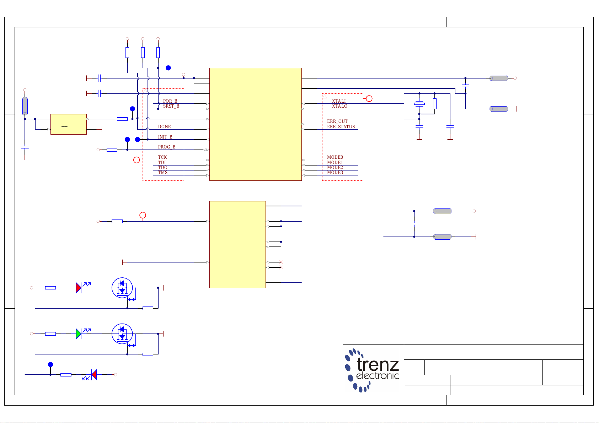Viewport: 599px width, 423px height.
Task: Select the resistor left of the PROG_B line
Action: (112, 150)
